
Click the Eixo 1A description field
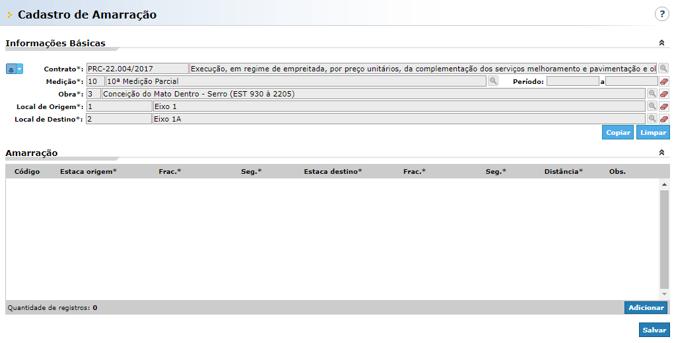pyautogui.click(x=399, y=118)
